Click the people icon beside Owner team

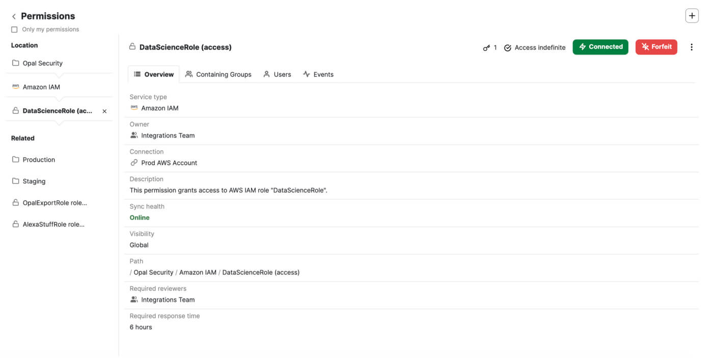pyautogui.click(x=134, y=135)
